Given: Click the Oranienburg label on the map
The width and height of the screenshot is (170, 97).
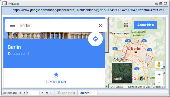Looking at the screenshot, I should coord(118,33).
